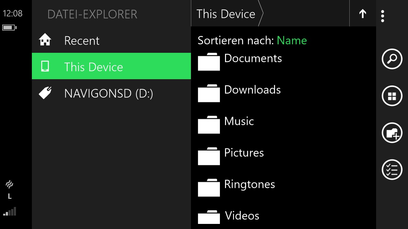Tap the search magnifier icon

pos(392,59)
